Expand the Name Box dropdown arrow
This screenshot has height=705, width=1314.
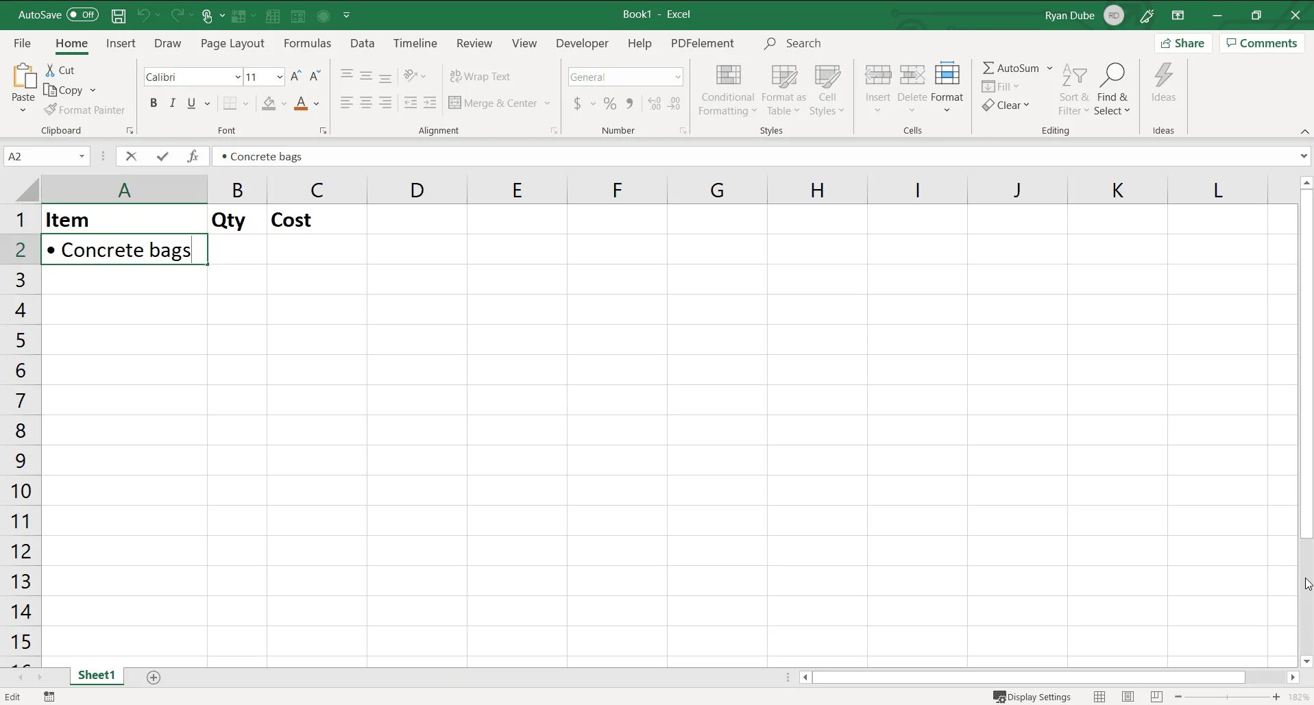click(82, 156)
